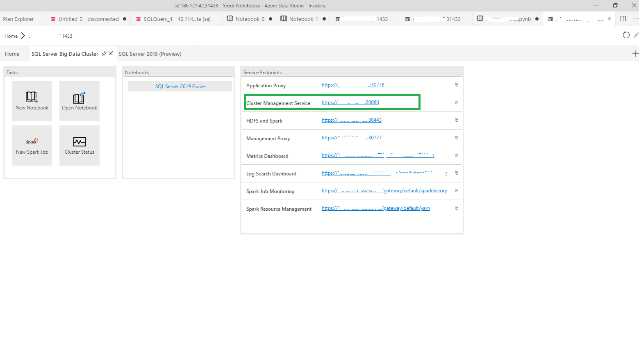
Task: Click the Tasks panel title
Action: pyautogui.click(x=12, y=73)
